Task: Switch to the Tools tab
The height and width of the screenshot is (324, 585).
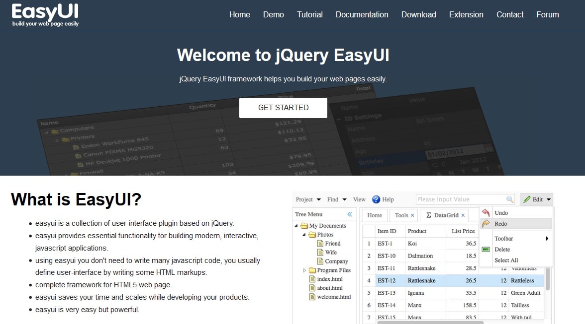Action: (x=401, y=215)
